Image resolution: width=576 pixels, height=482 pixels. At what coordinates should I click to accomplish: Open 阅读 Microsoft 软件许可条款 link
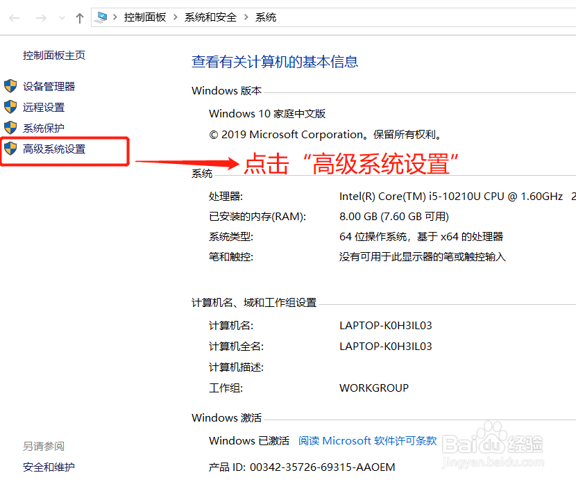pos(367,440)
